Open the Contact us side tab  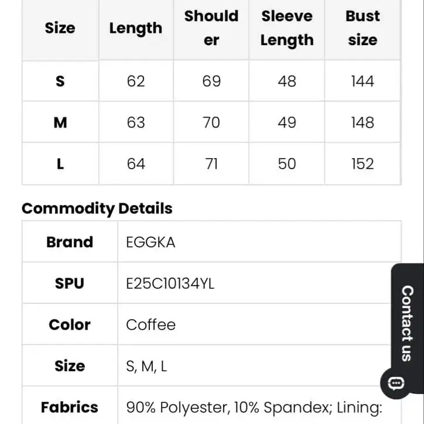tap(407, 322)
